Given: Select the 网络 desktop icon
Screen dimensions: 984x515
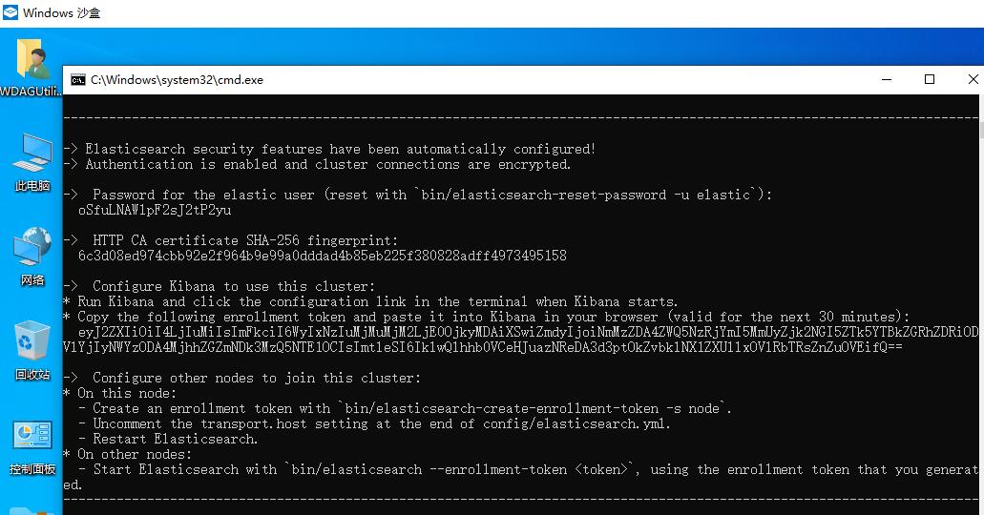Looking at the screenshot, I should (x=31, y=246).
